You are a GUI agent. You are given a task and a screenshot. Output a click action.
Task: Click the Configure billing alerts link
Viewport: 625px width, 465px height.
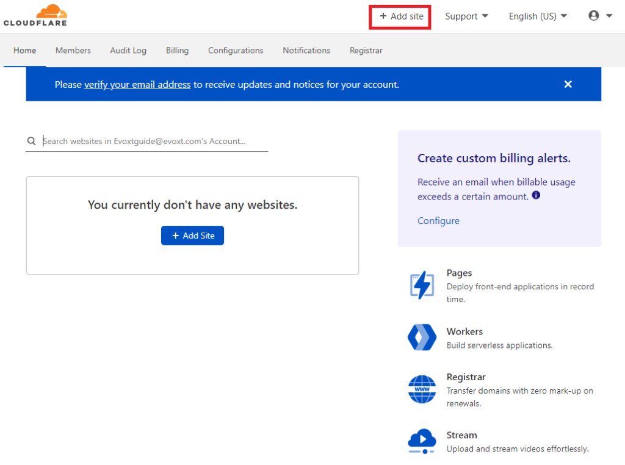point(438,221)
